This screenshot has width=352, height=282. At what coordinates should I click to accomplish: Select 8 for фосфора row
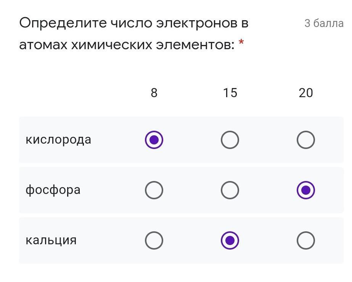pos(154,190)
